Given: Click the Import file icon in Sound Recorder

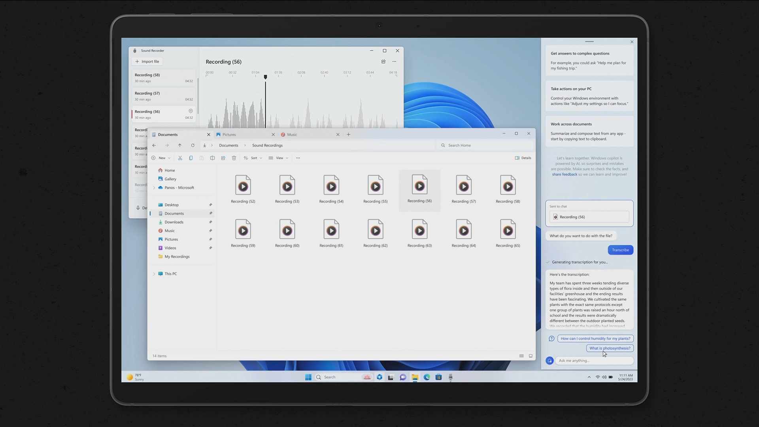Looking at the screenshot, I should pyautogui.click(x=147, y=61).
